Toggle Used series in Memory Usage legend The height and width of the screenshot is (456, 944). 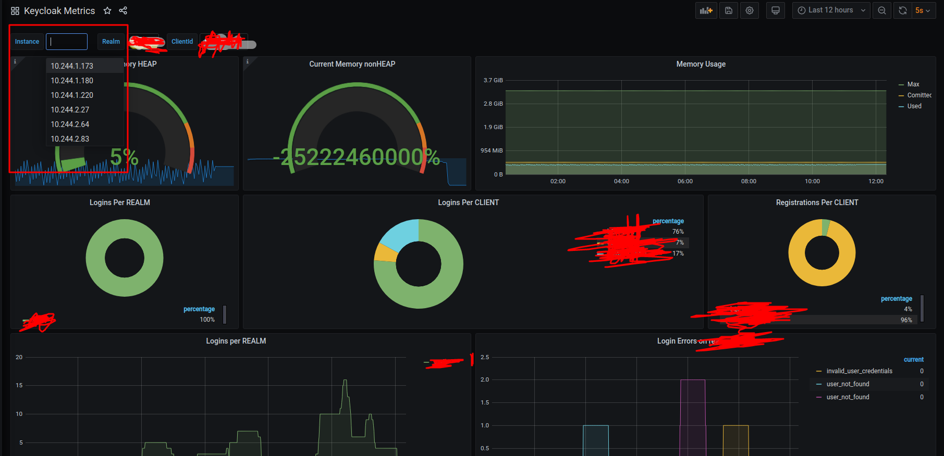coord(914,106)
